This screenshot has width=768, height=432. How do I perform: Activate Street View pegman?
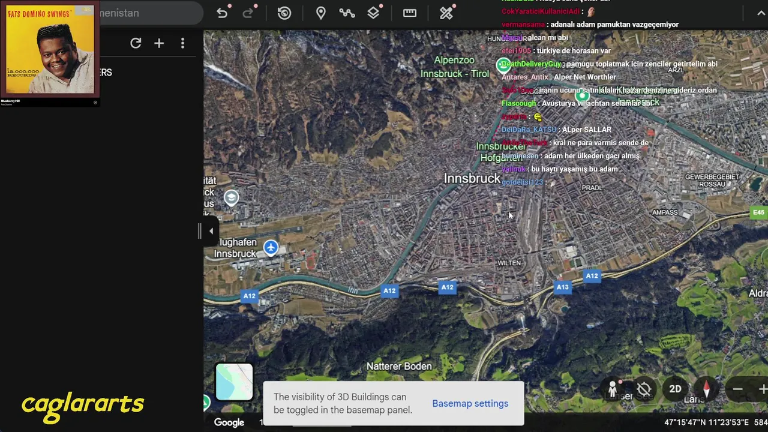click(613, 389)
